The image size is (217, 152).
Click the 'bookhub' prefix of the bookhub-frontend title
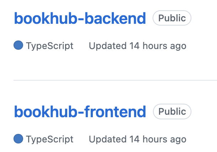coord(46,112)
